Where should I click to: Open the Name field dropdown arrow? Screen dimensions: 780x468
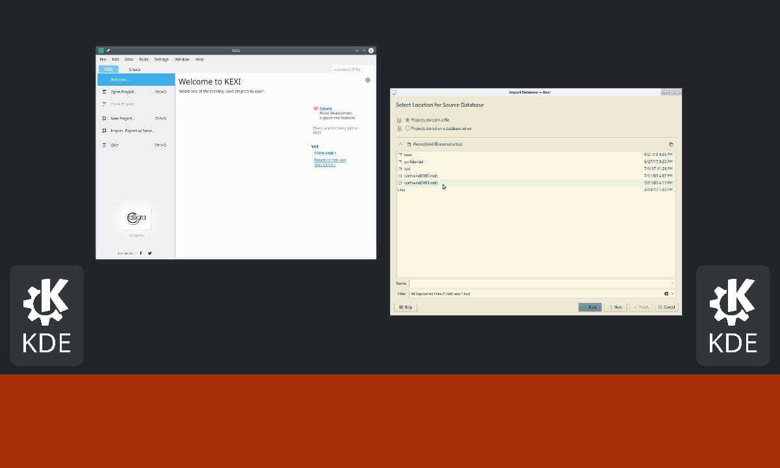coord(672,283)
